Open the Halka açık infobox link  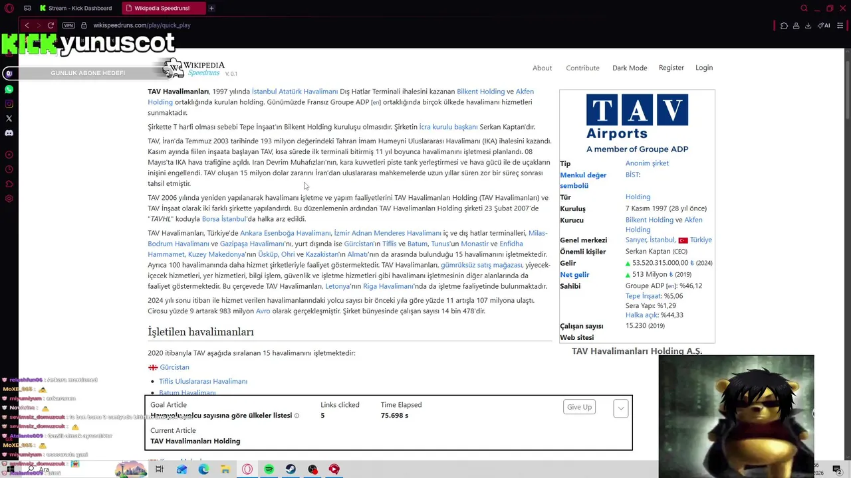[x=642, y=315]
